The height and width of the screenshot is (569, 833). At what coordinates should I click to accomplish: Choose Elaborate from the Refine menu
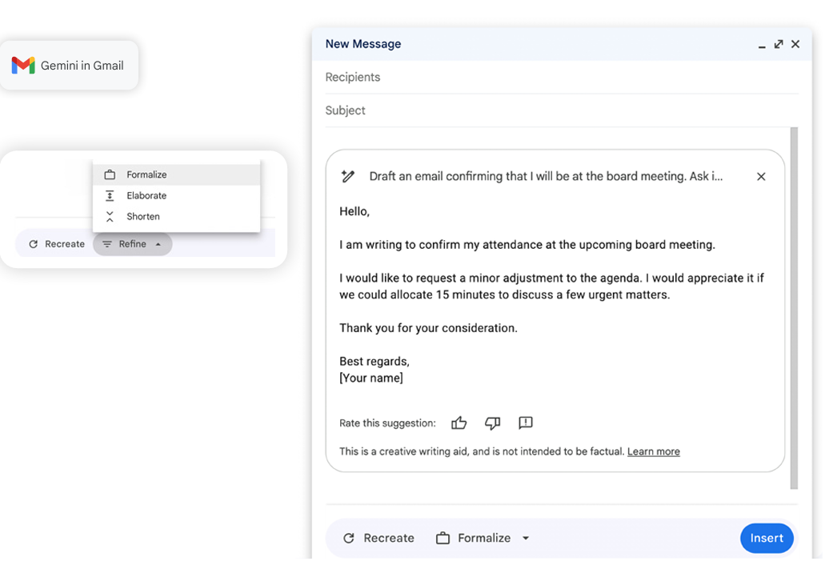click(146, 195)
